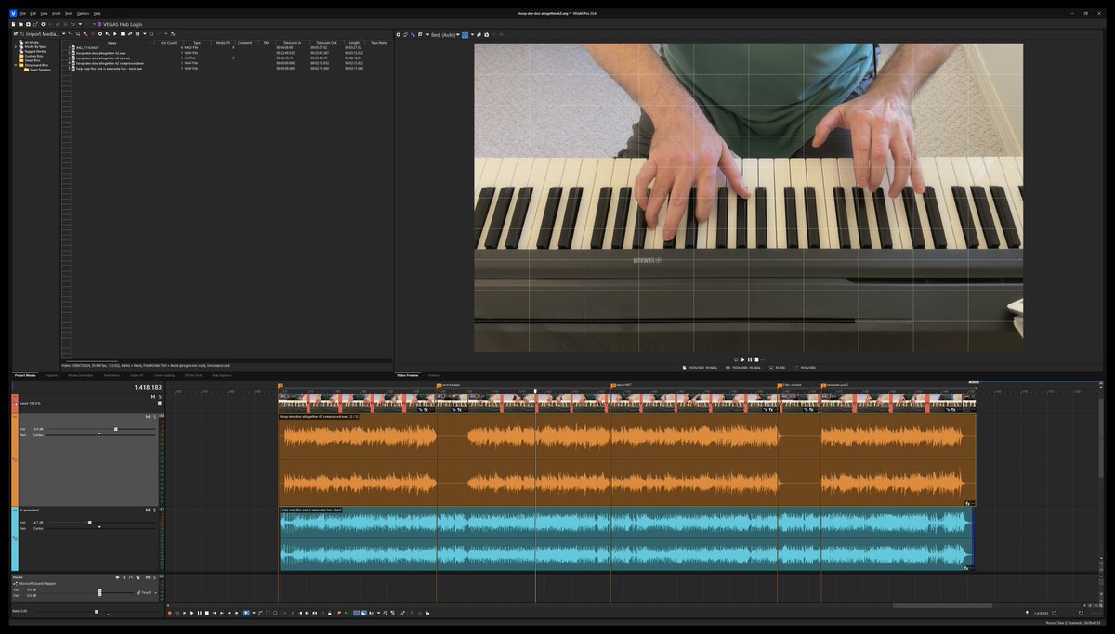The image size is (1115, 634).
Task: Toggle loop playback in the timeline transport
Action: [177, 613]
